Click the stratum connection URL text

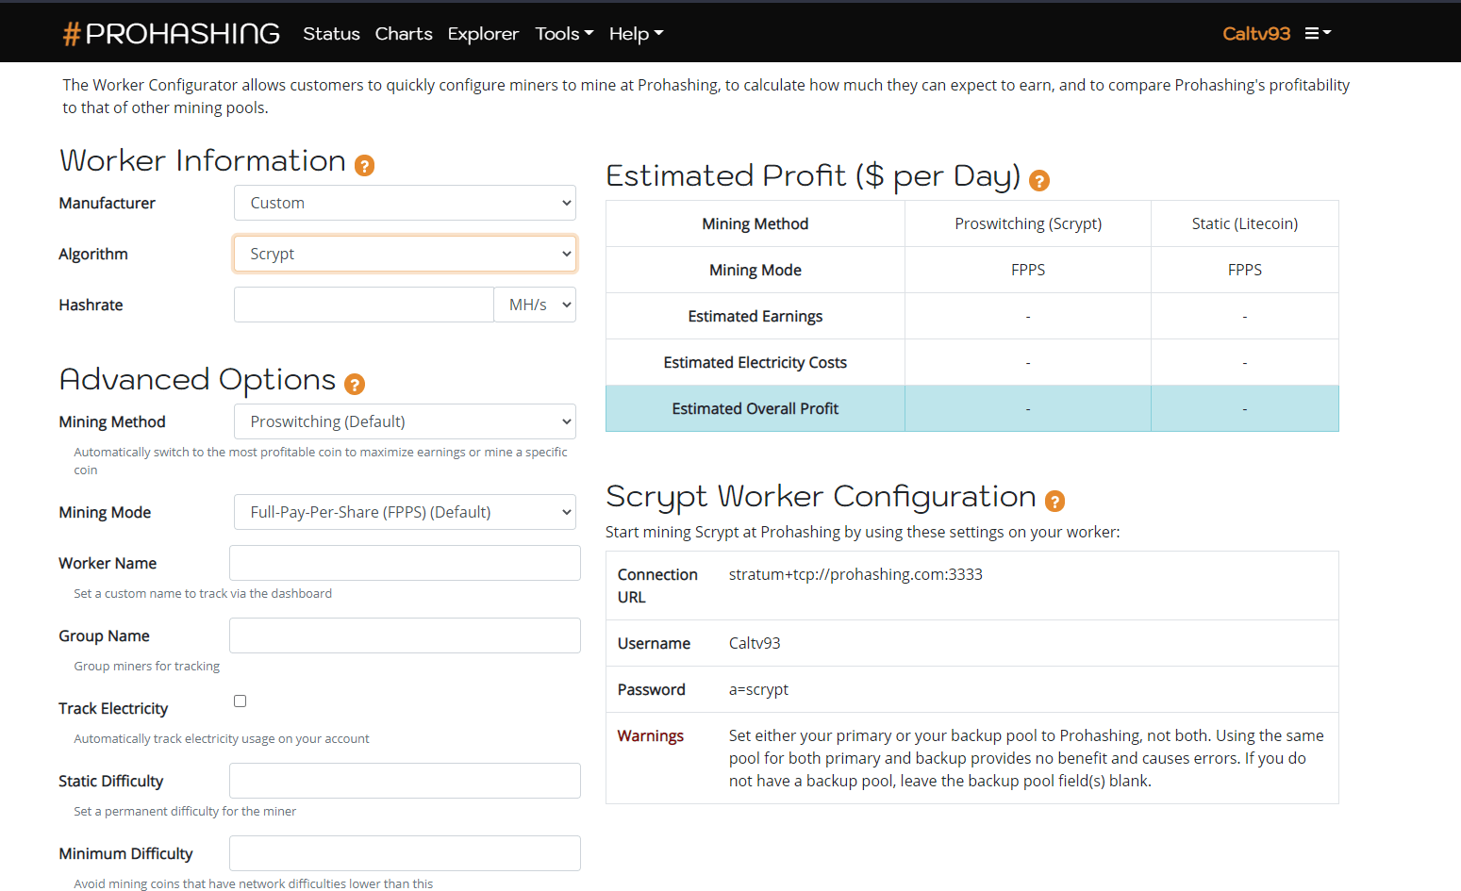pos(855,574)
